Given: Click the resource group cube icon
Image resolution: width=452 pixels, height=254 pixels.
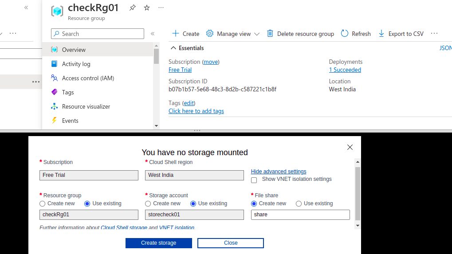Looking at the screenshot, I should point(57,11).
